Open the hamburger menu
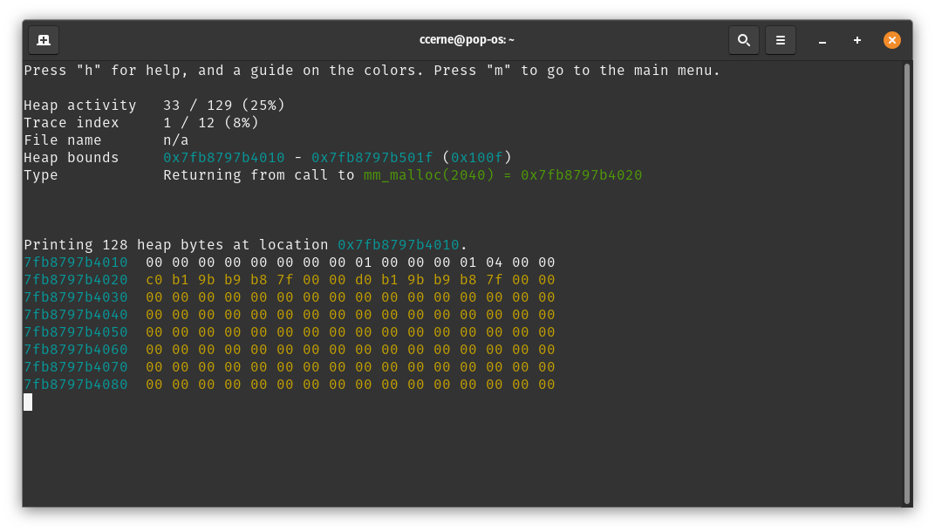 pos(781,40)
